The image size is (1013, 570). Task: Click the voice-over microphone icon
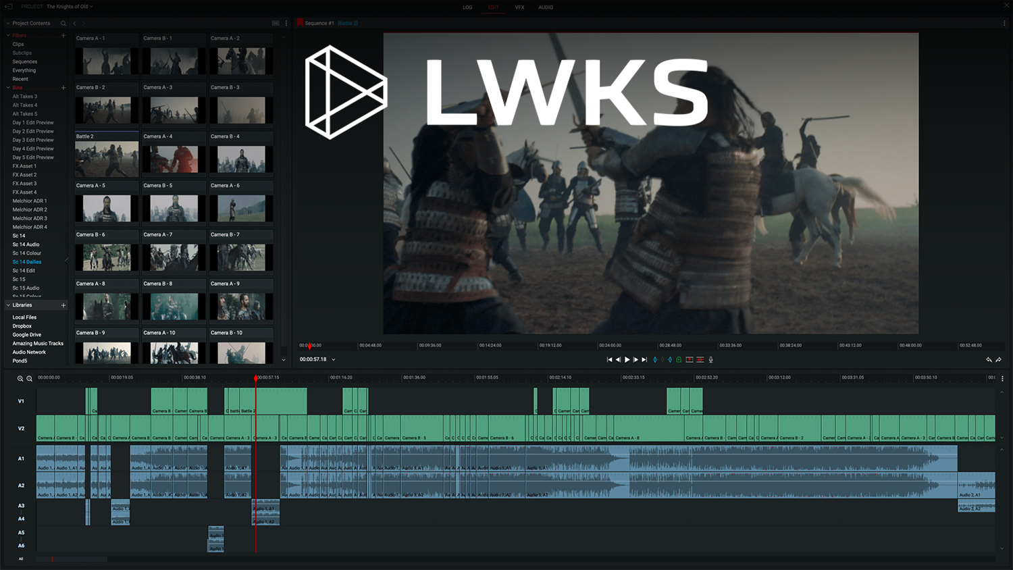pyautogui.click(x=710, y=360)
